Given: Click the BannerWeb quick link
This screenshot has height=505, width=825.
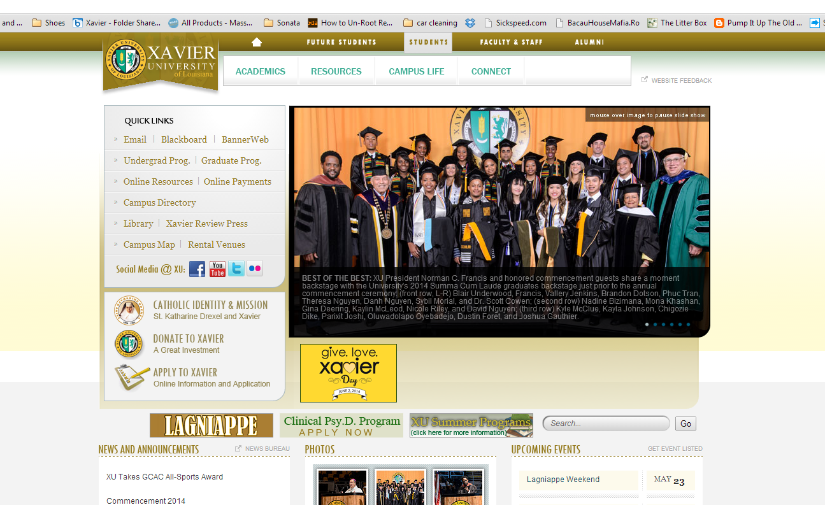Looking at the screenshot, I should [x=245, y=139].
